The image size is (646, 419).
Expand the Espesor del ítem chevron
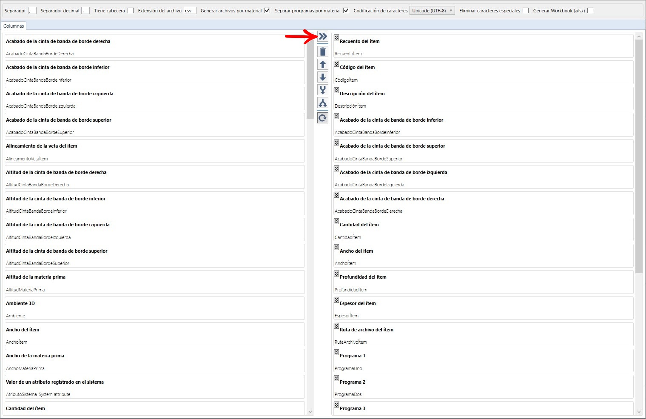click(x=336, y=300)
